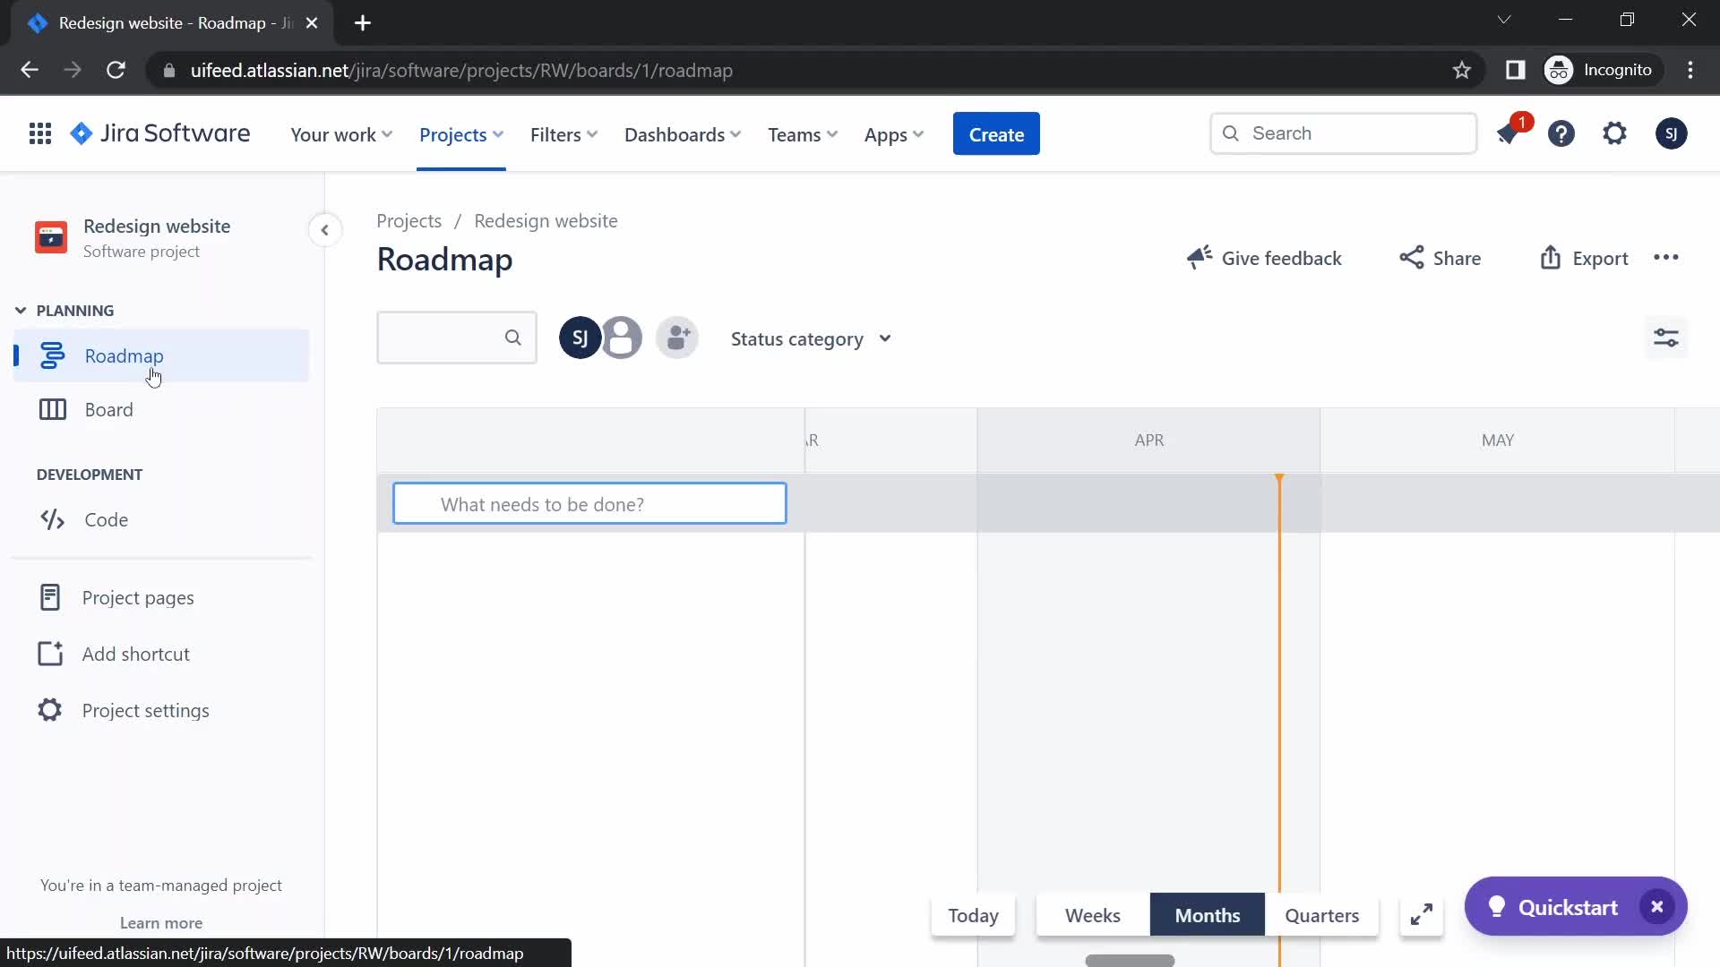Viewport: 1720px width, 967px height.
Task: Click the Project pages icon
Action: (x=51, y=596)
